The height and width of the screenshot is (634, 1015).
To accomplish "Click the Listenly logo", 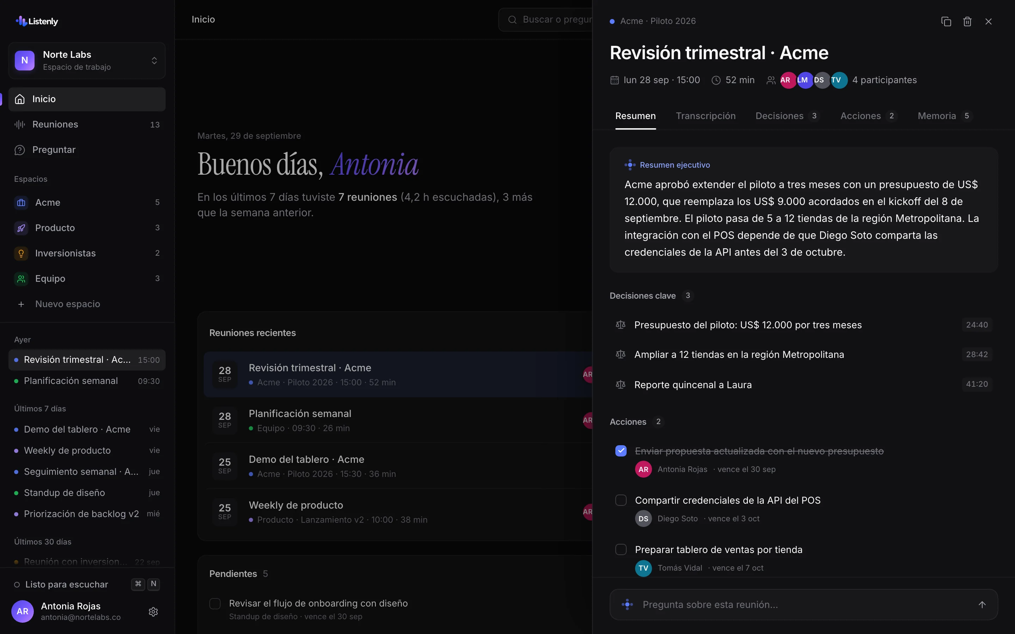I will (x=37, y=21).
